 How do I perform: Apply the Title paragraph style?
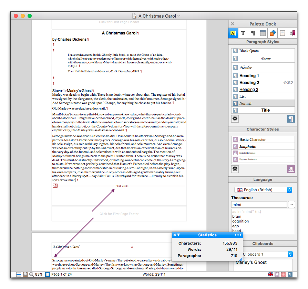pos(263,110)
